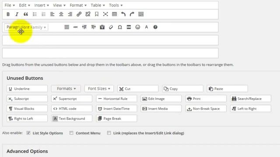
Task: Click the Non-Break Space button
Action: click(x=206, y=109)
